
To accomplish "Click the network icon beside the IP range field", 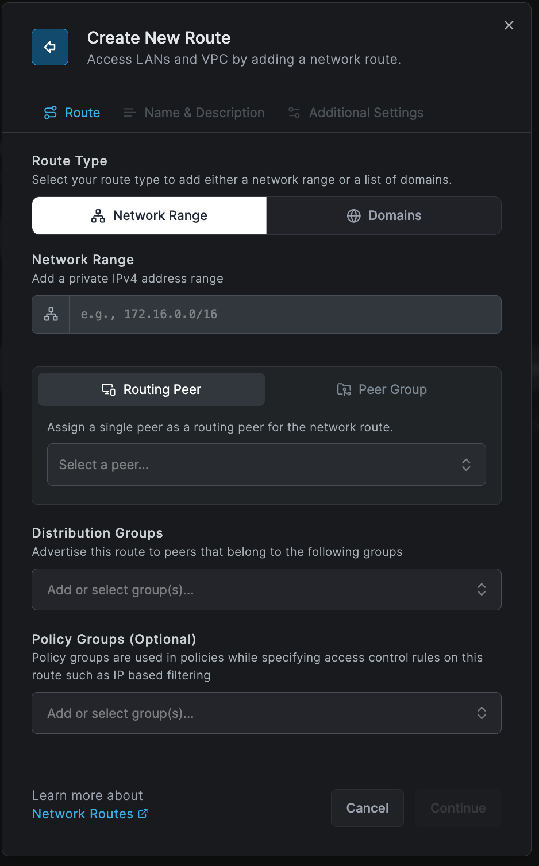I will point(51,315).
